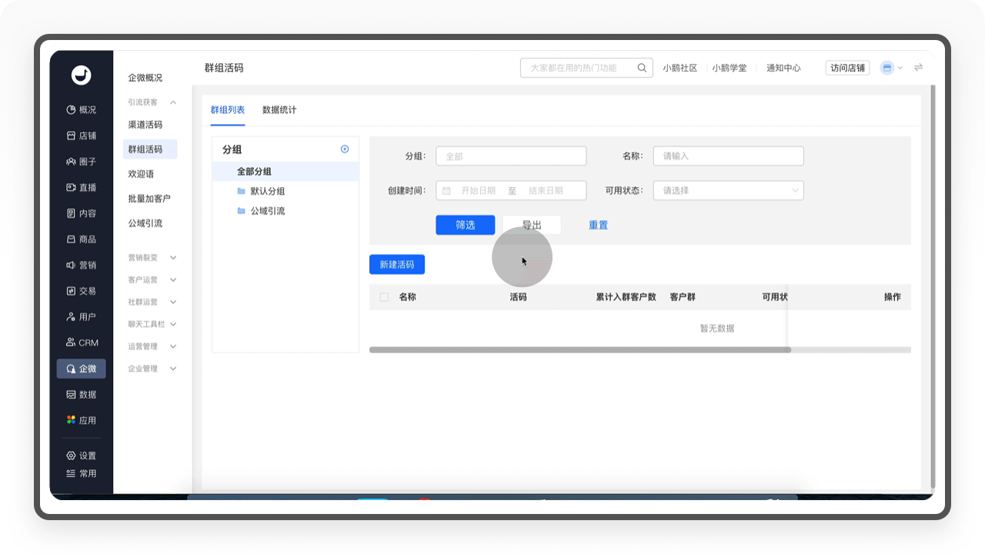985x554 pixels.
Task: Expand the 聊天工具栏 menu section
Action: pyautogui.click(x=152, y=325)
